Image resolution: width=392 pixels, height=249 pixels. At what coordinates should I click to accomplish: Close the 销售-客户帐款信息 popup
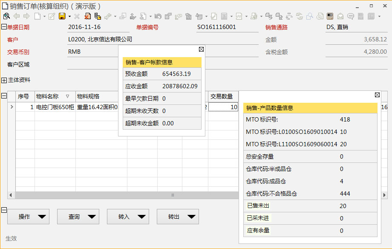201,49
